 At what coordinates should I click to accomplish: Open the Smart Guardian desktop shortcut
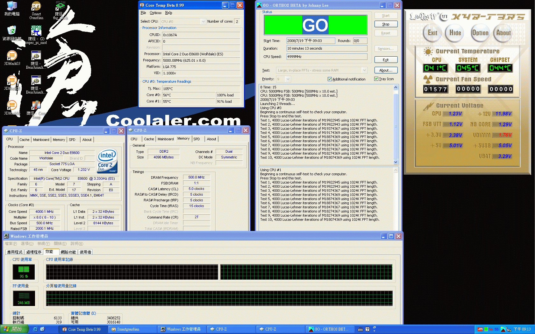point(36,10)
